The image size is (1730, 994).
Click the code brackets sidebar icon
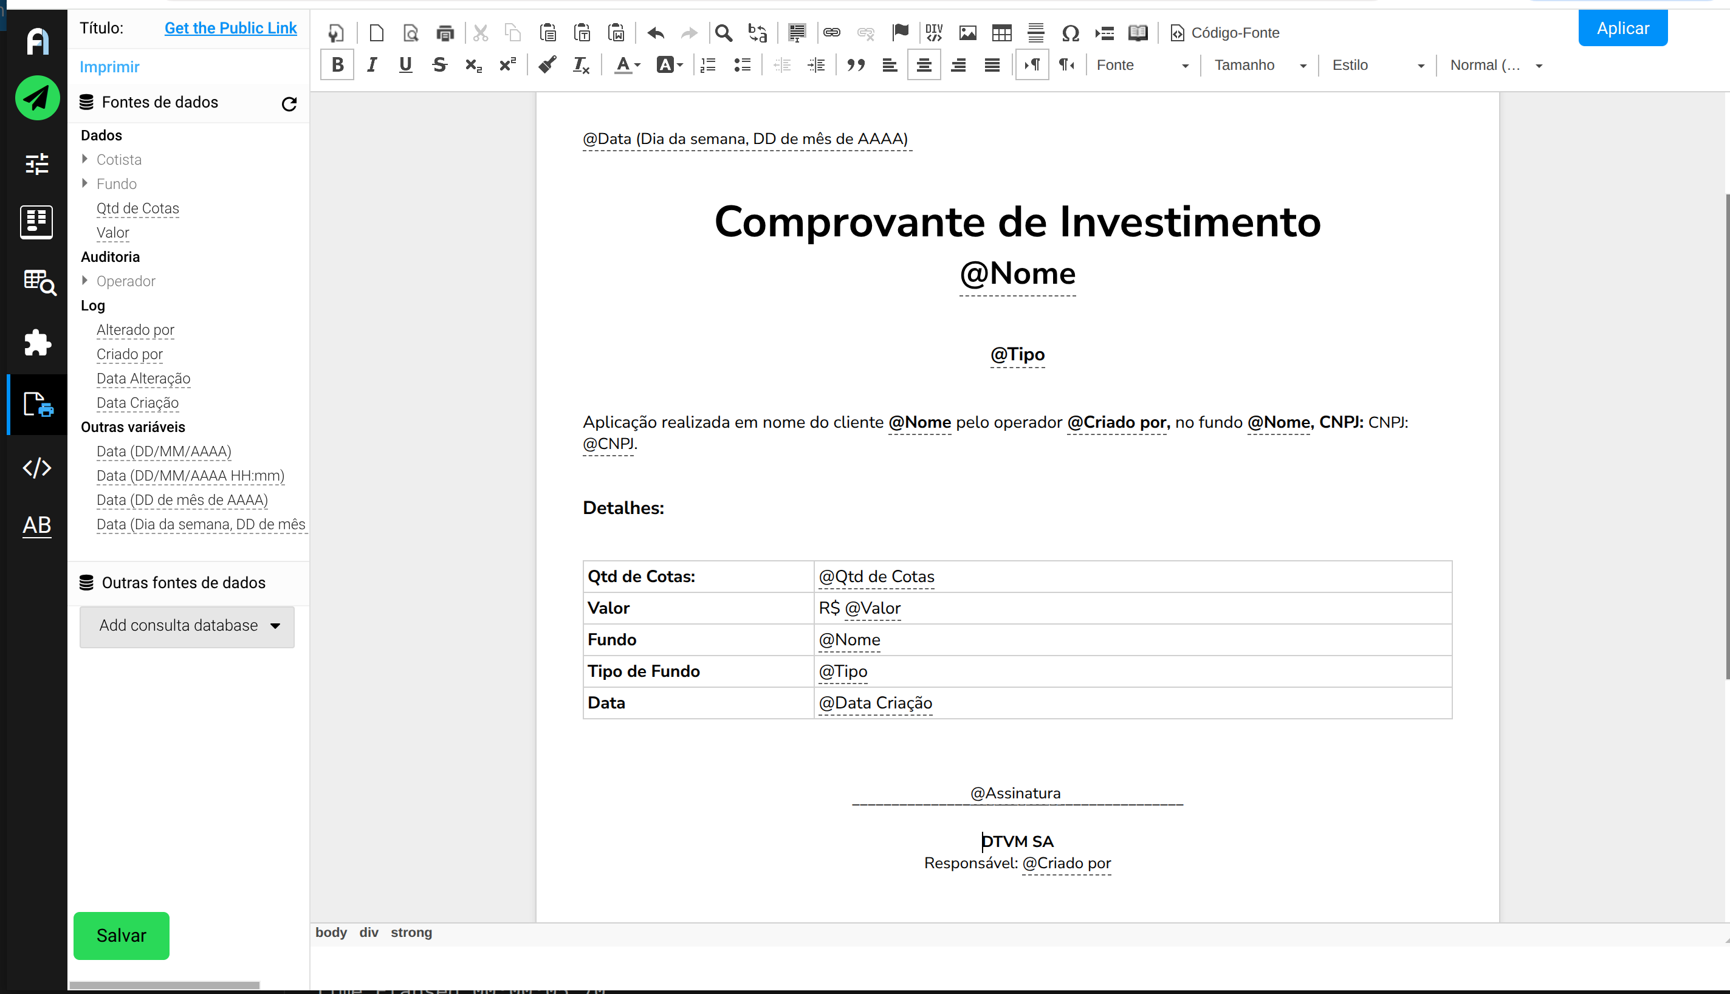pos(37,468)
